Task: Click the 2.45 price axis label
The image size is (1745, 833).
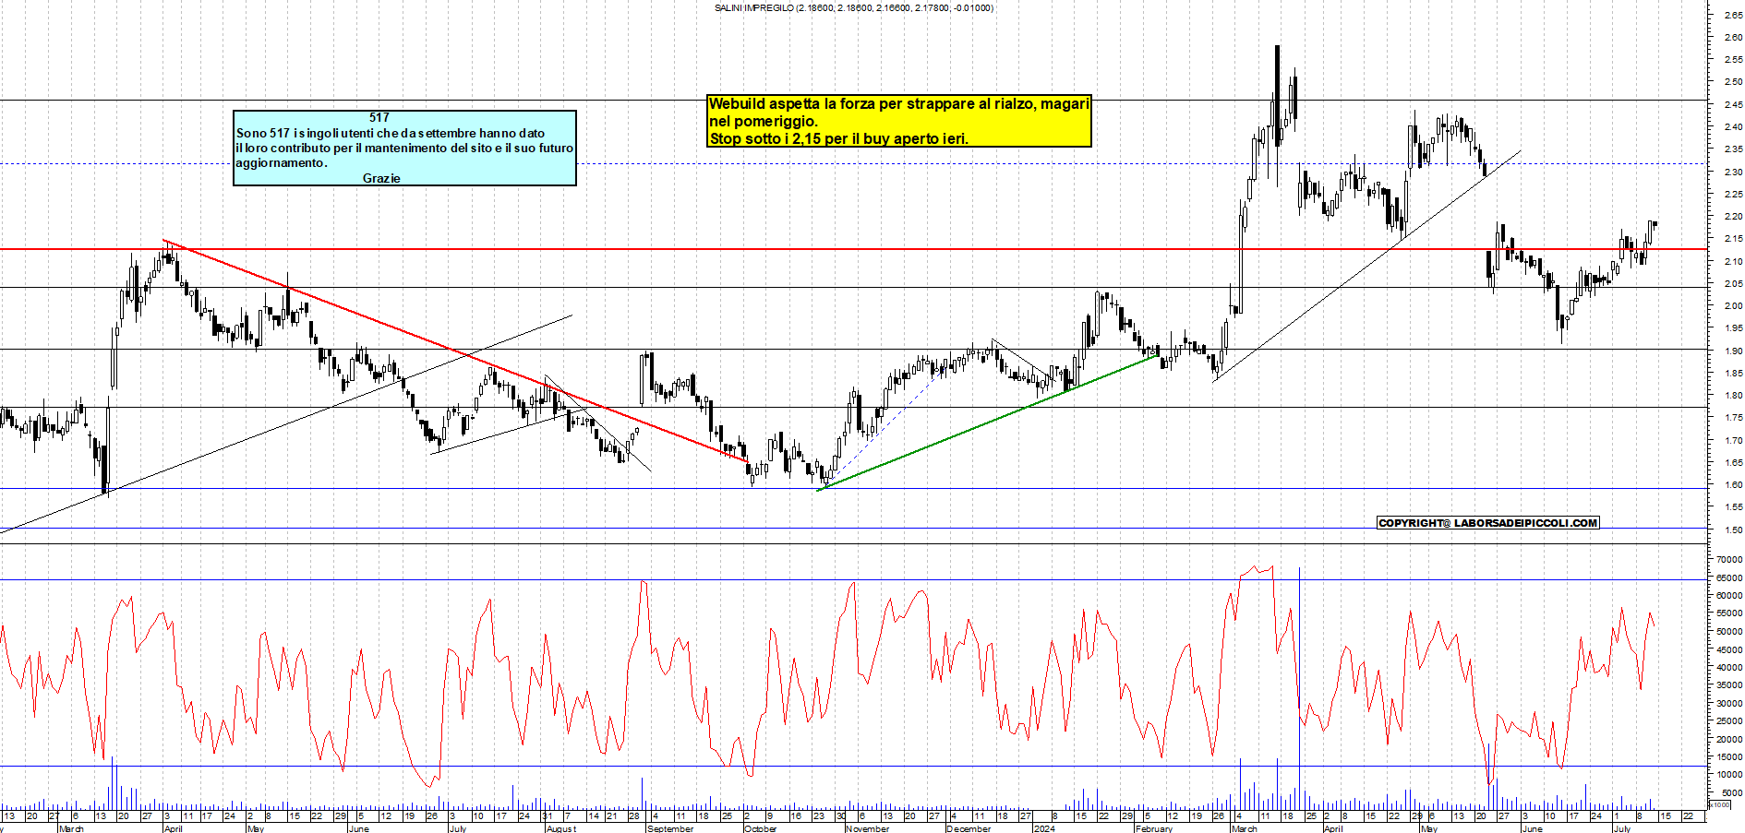Action: point(1733,105)
